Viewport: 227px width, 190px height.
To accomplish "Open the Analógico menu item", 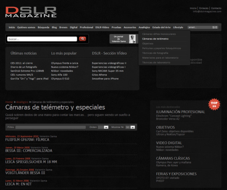I will tap(144, 27).
